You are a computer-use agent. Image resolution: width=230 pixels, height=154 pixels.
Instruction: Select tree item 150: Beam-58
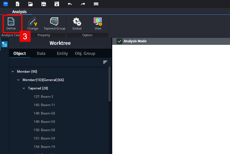[45, 130]
